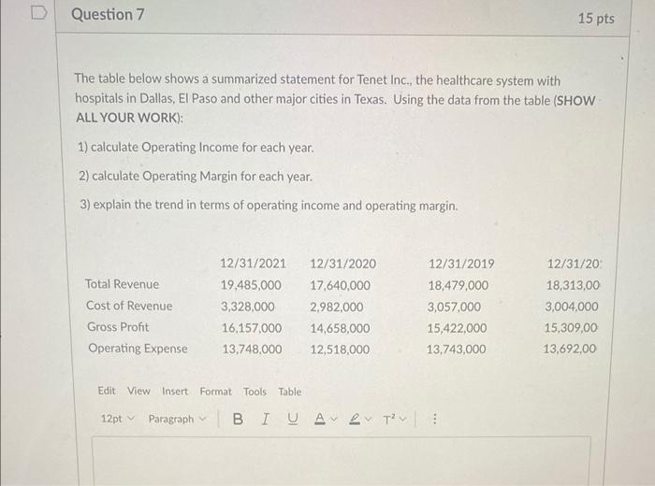Expand the text color dropdown arrow
Image resolution: width=655 pixels, height=486 pixels.
pos(334,418)
